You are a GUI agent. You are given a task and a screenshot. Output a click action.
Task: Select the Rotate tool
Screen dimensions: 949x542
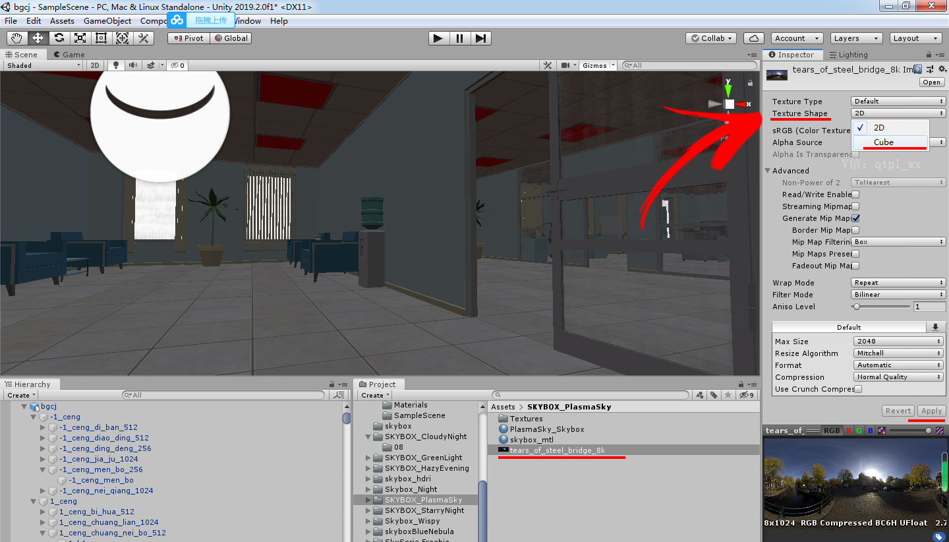pyautogui.click(x=59, y=38)
